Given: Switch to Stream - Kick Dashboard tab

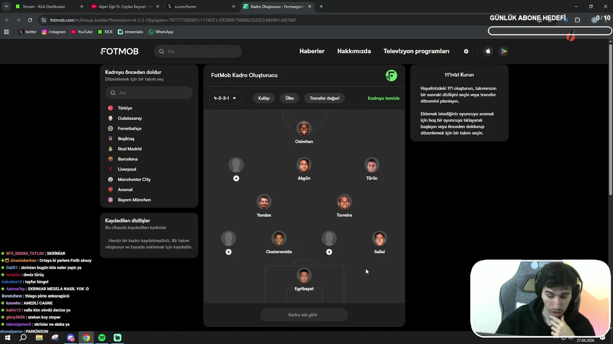Looking at the screenshot, I should pyautogui.click(x=48, y=7).
